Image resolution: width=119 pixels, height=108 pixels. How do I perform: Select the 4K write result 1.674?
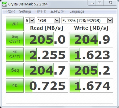tap(91, 85)
